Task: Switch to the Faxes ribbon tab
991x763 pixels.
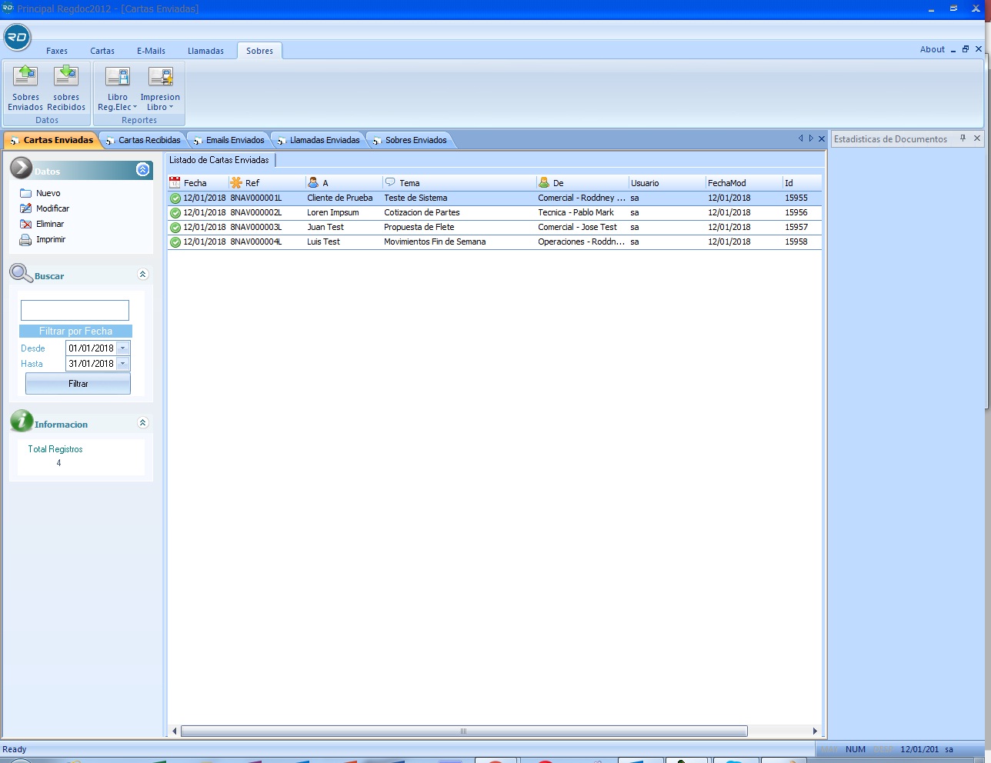Action: click(x=57, y=51)
